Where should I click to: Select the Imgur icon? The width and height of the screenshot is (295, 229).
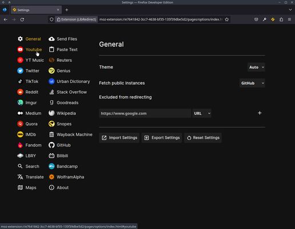[20, 102]
